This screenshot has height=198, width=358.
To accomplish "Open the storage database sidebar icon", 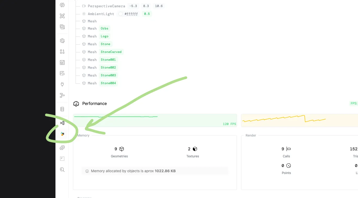I will point(62,109).
